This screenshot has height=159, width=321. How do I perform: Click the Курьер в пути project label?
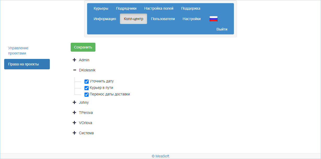point(101,88)
